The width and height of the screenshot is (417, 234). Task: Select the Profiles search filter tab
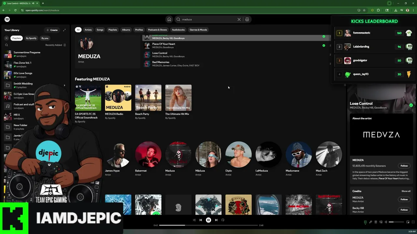click(x=139, y=30)
